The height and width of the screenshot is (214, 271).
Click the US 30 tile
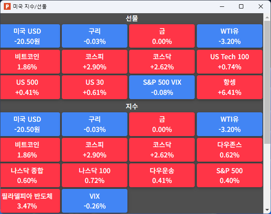pyautogui.click(x=95, y=87)
